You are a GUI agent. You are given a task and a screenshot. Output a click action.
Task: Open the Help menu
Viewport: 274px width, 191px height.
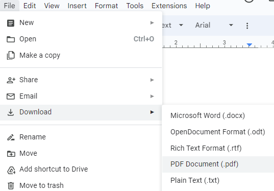(203, 6)
